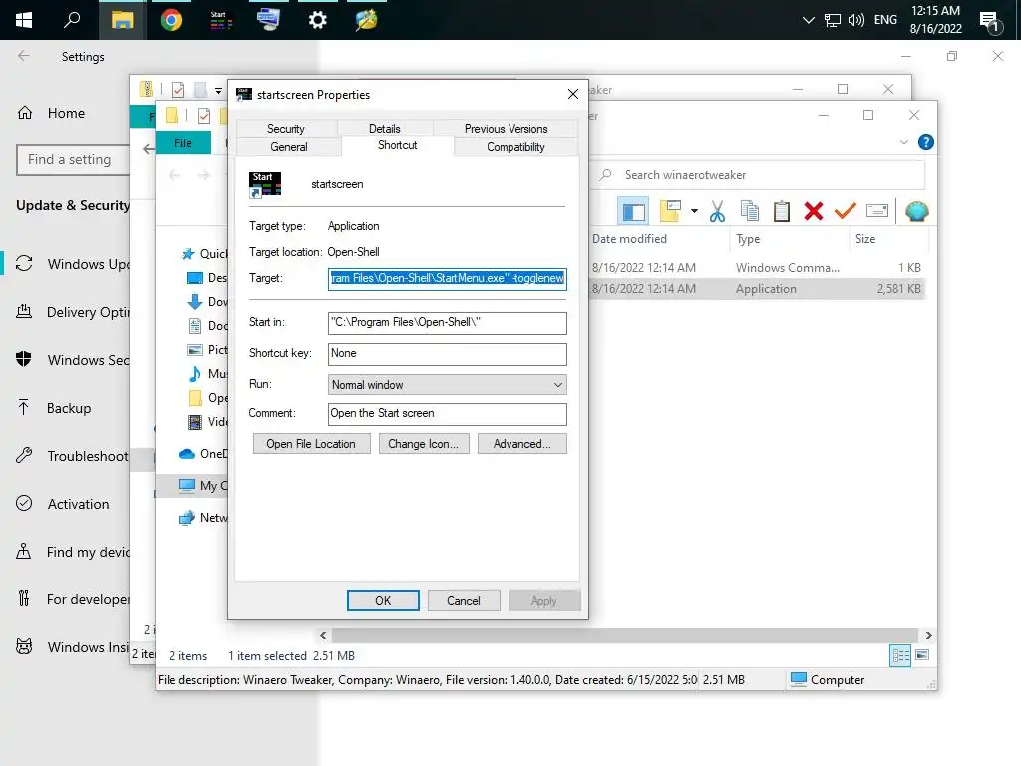
Task: Go back with Settings back arrow
Action: click(x=24, y=56)
